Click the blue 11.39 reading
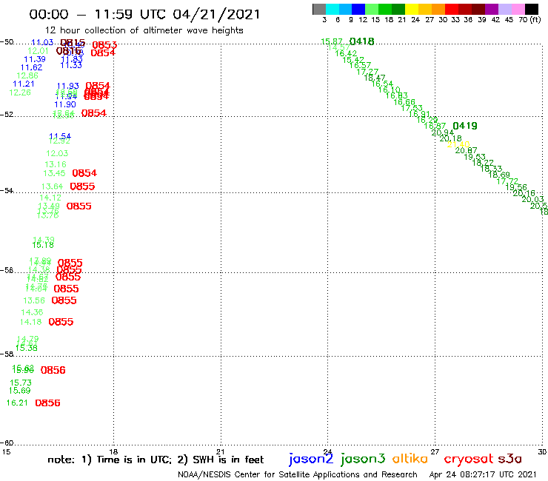 pos(35,59)
